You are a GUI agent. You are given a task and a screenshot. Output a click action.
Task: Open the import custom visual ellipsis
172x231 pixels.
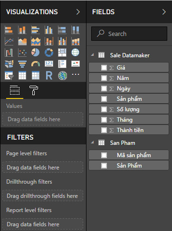tap(76, 74)
